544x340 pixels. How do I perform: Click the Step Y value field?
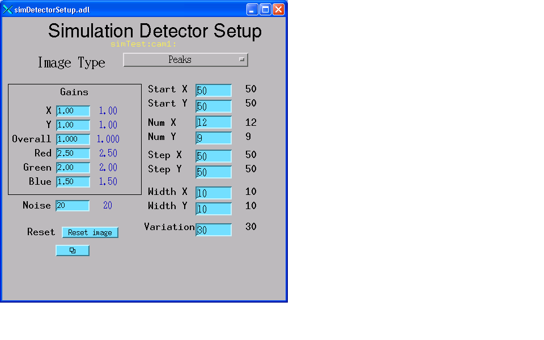coord(213,172)
